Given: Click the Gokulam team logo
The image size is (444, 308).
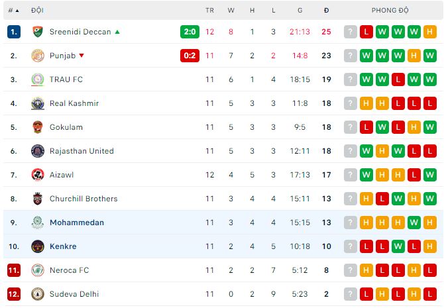Looking at the screenshot, I should [x=38, y=127].
